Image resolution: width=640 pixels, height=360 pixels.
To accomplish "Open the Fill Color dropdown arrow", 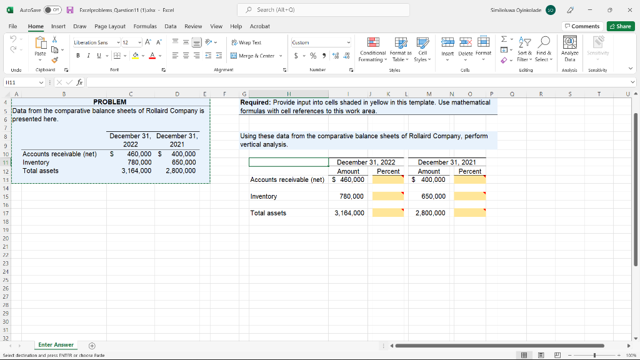I will pos(143,55).
